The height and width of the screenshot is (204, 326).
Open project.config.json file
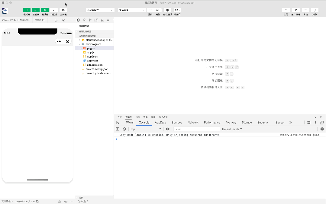94,69
